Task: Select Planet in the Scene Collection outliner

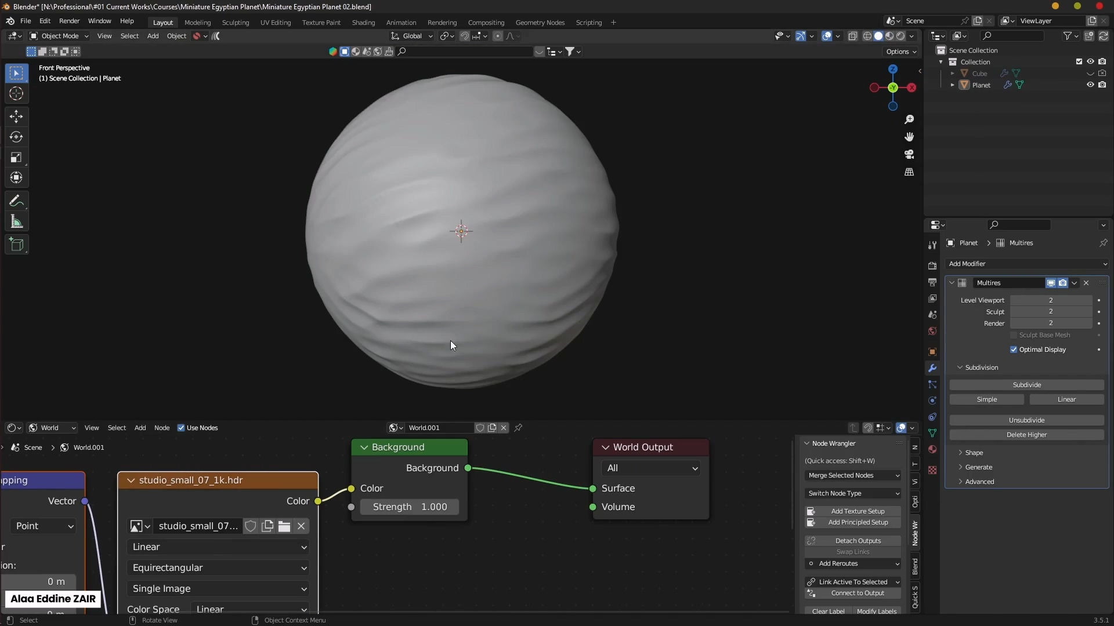Action: (981, 85)
